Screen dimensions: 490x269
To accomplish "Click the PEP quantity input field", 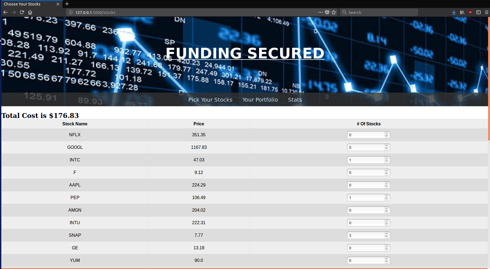I will click(368, 197).
